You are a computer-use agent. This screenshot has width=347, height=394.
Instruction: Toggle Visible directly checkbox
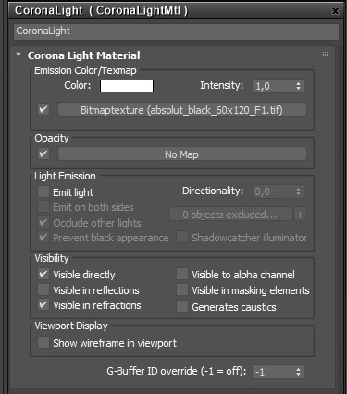pyautogui.click(x=43, y=274)
